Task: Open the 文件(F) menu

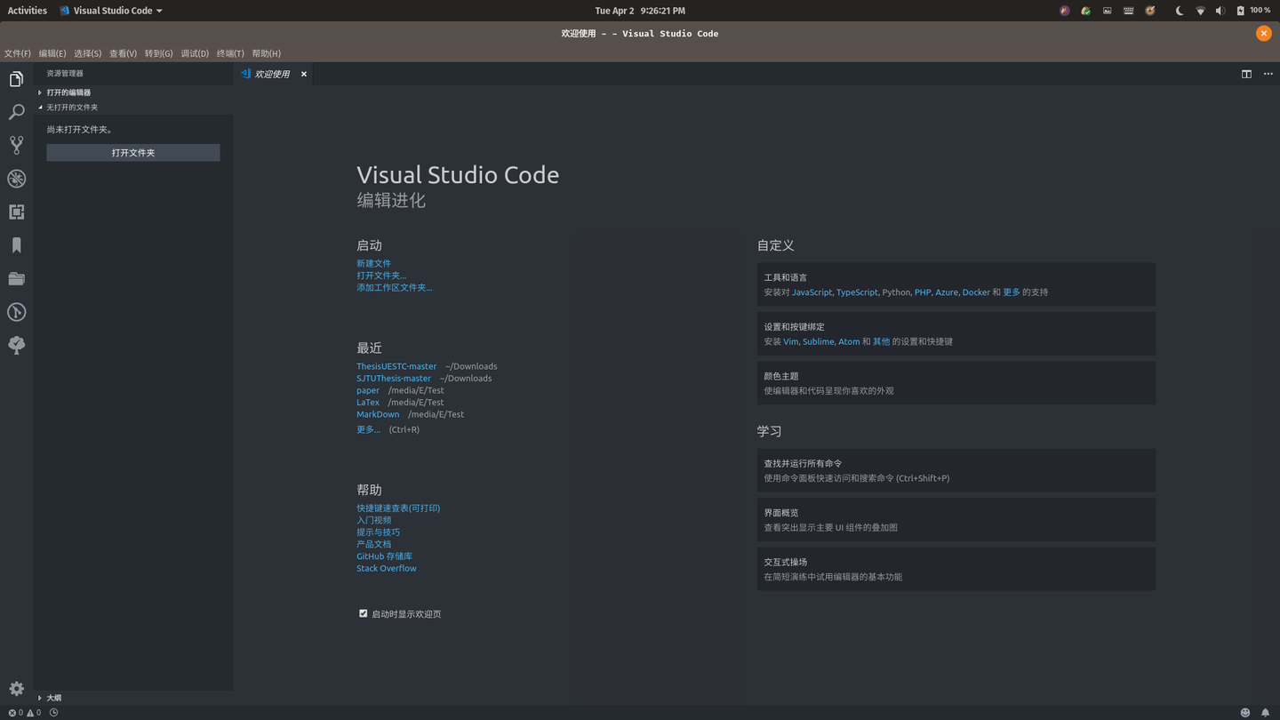Action: pyautogui.click(x=17, y=53)
